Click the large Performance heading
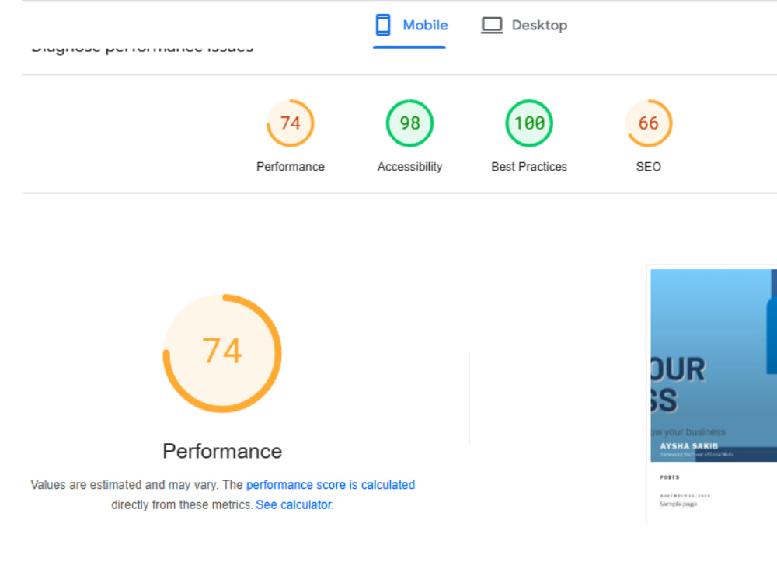Image resolution: width=777 pixels, height=582 pixels. [222, 452]
